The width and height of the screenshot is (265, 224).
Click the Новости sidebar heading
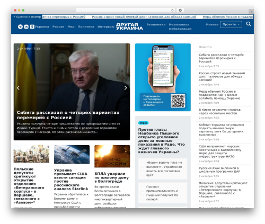(x=205, y=47)
